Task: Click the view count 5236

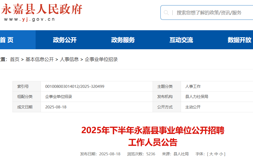Action: (x=151, y=154)
